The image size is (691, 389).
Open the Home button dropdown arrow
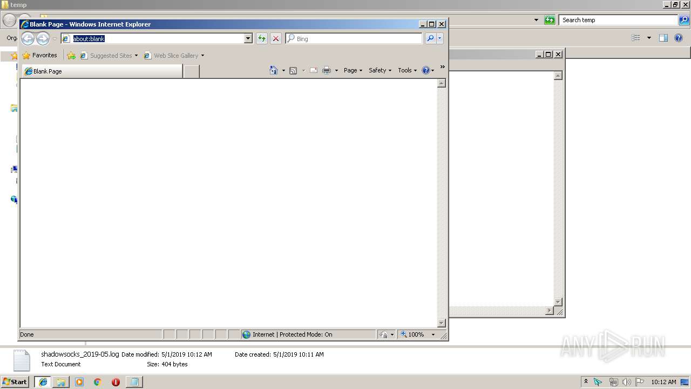(283, 70)
